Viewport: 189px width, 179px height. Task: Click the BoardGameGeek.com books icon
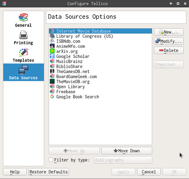(x=52, y=76)
